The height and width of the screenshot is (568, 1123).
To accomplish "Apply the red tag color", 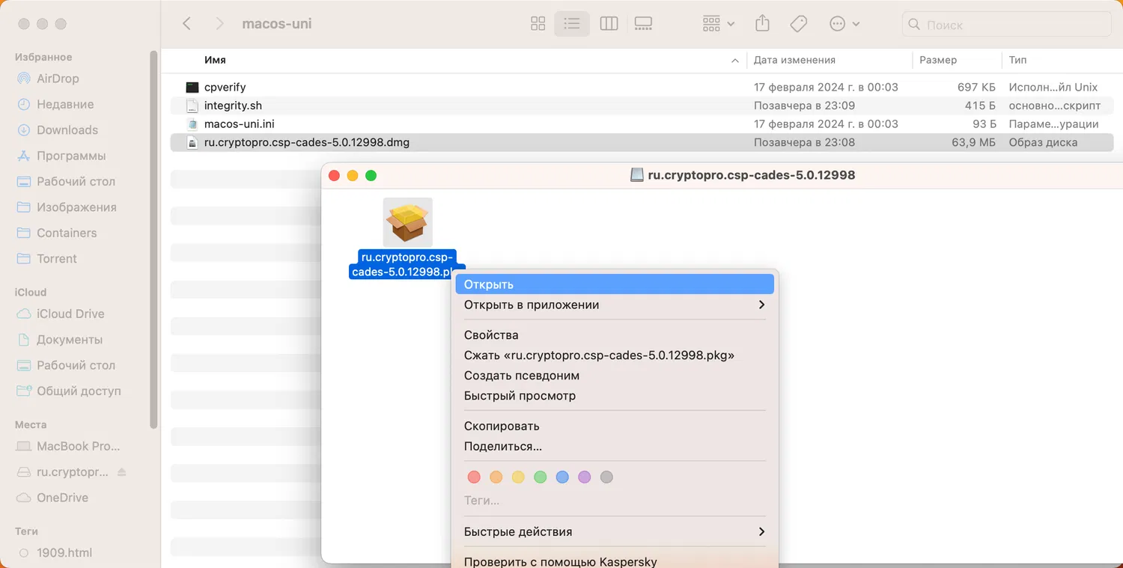I will (x=474, y=477).
